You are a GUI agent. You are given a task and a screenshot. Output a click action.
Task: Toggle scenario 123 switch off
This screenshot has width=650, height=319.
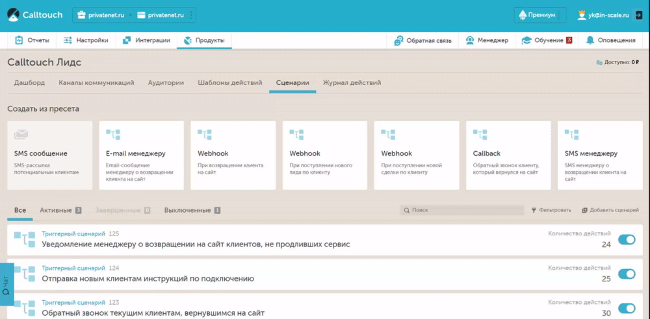(x=627, y=308)
